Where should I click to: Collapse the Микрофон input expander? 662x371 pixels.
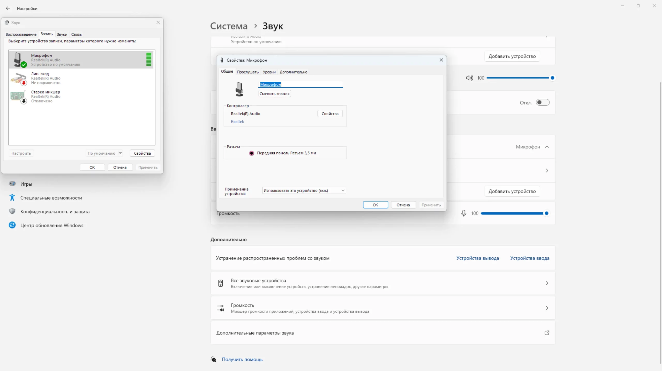coord(547,147)
